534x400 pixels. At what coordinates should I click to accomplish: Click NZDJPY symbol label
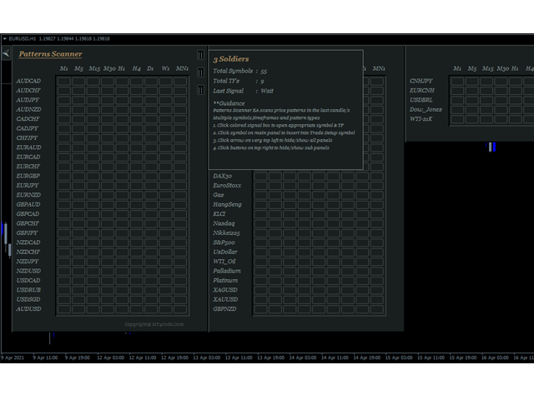pos(28,262)
